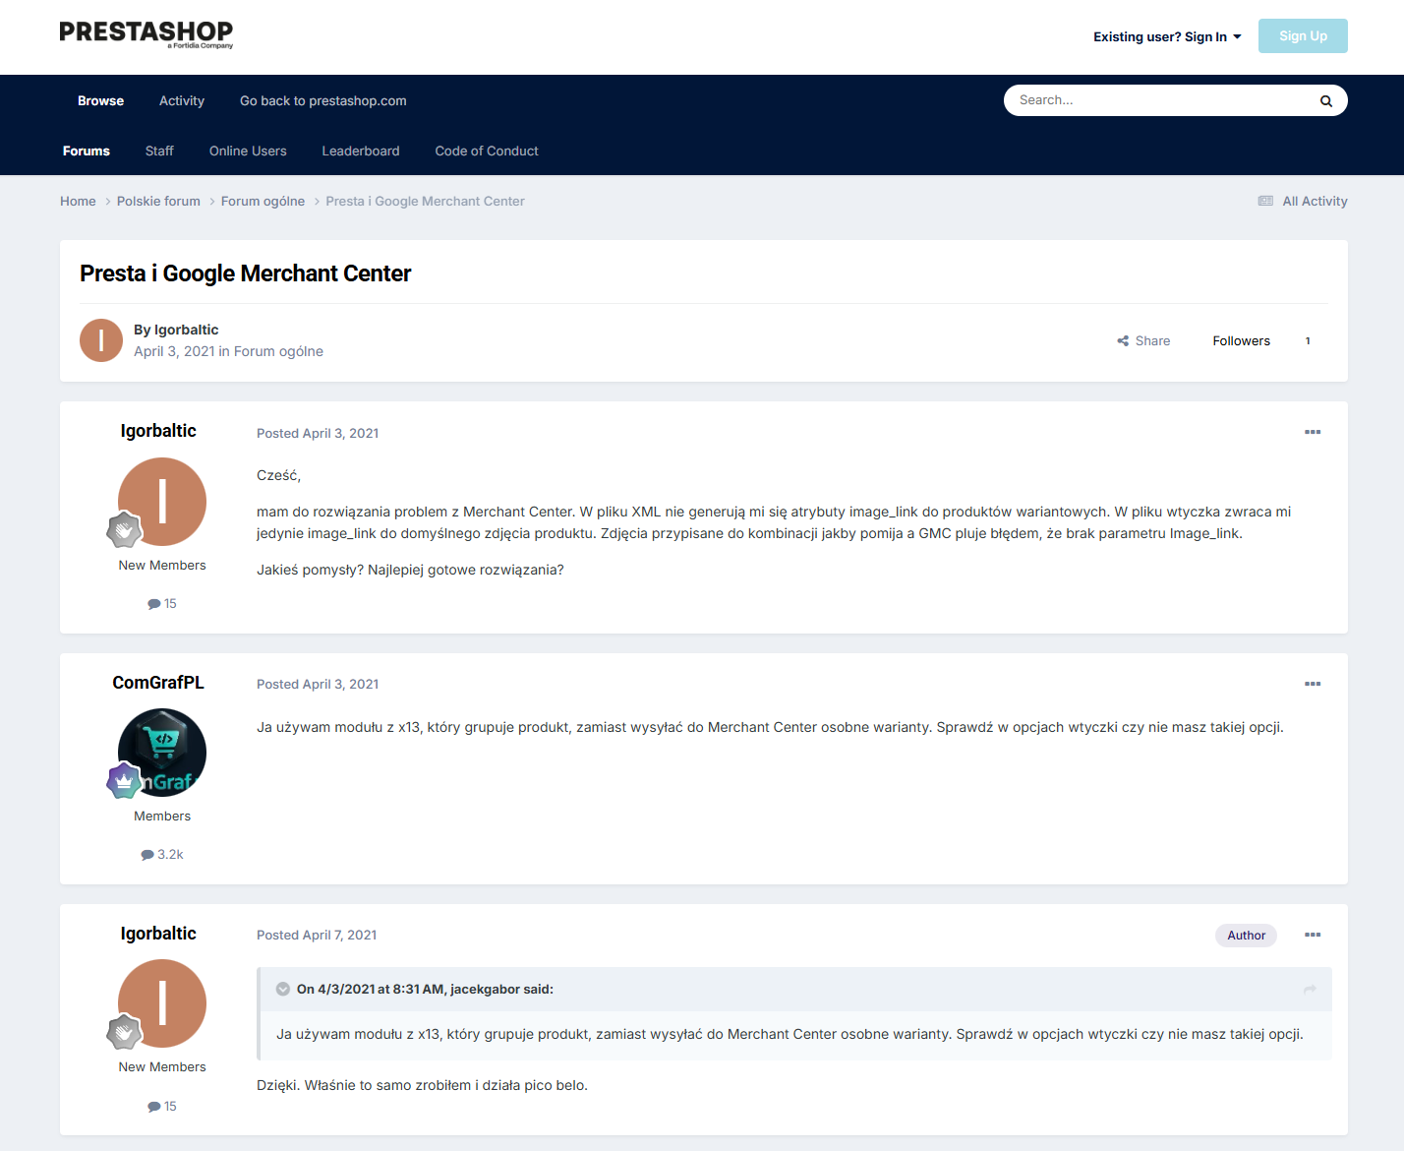Go to quoted post via arrow icon
Screen dimensions: 1404x1151
[x=1310, y=990]
